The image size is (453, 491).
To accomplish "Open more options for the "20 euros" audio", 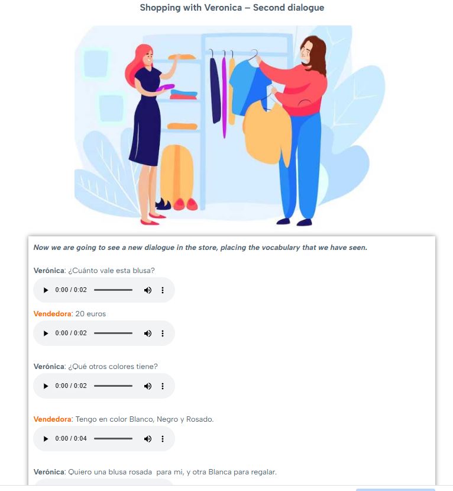I will [x=163, y=333].
